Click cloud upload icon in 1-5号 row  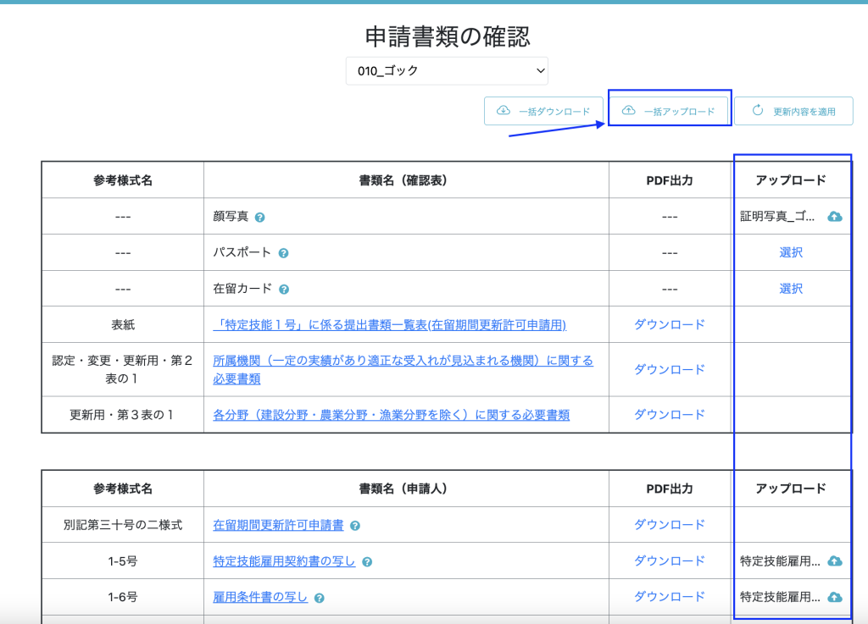coord(834,561)
